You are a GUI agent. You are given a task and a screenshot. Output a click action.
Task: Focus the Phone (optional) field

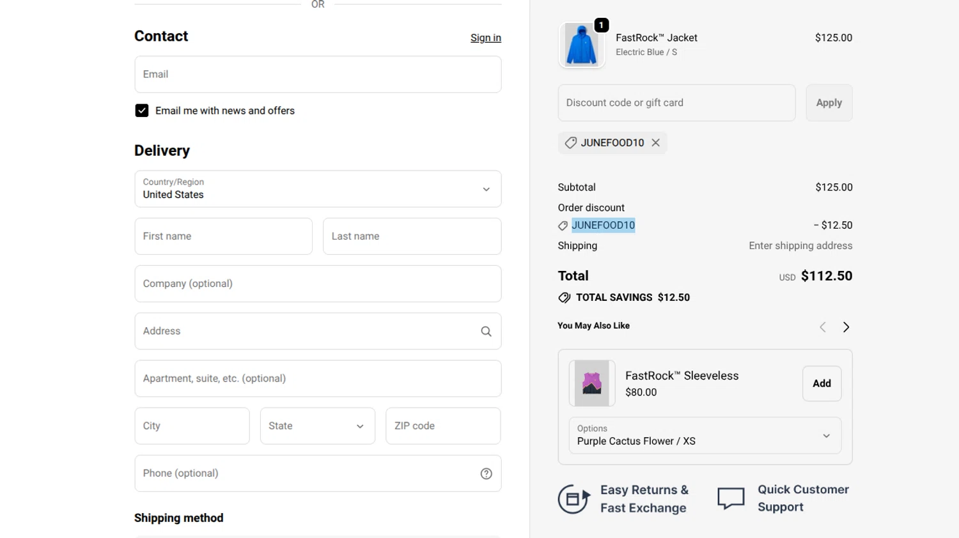pos(318,473)
